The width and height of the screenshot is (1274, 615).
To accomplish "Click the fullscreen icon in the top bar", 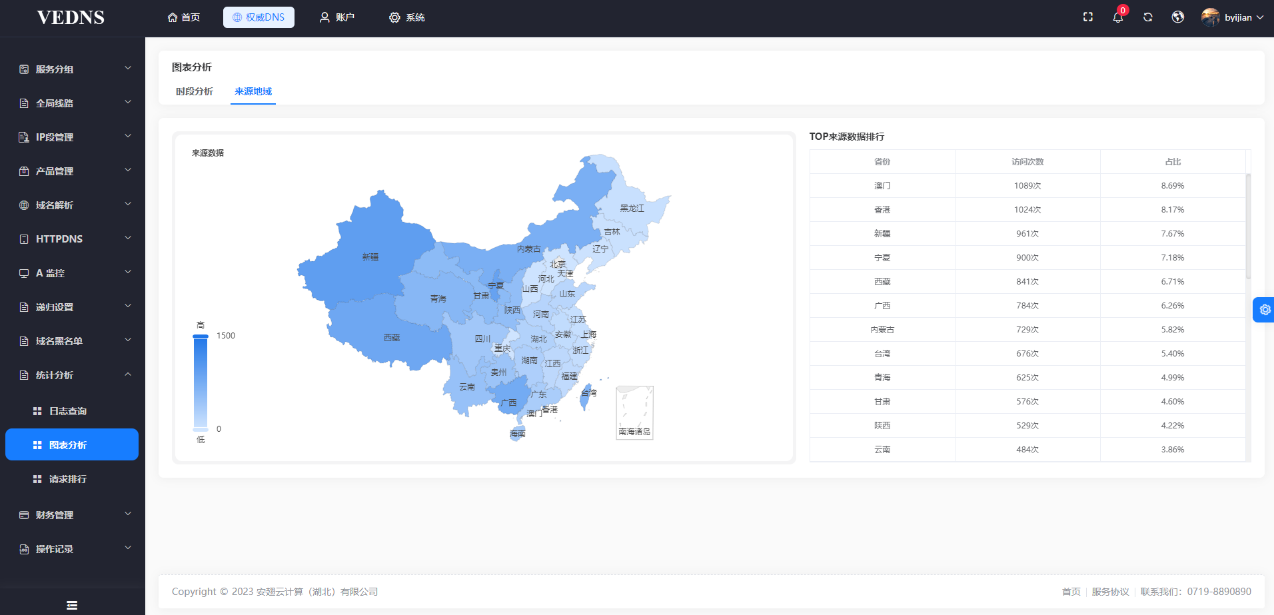I will click(1087, 17).
